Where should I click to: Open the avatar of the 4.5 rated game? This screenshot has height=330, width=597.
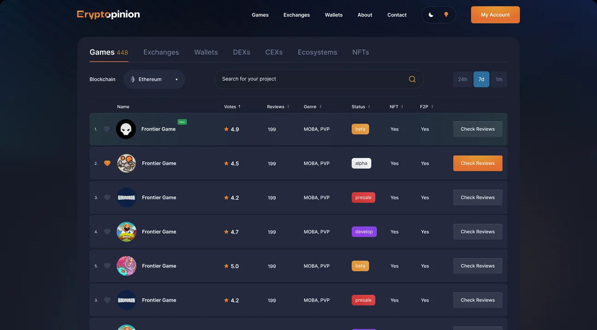click(126, 163)
